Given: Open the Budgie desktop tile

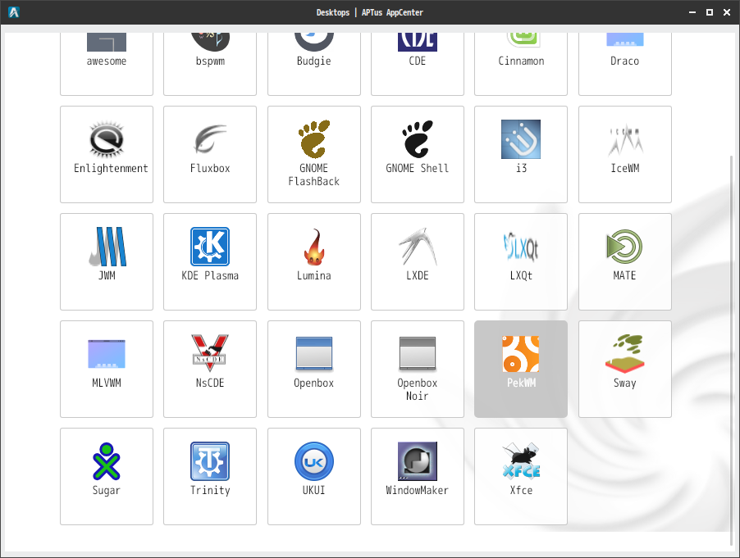Looking at the screenshot, I should [x=314, y=62].
